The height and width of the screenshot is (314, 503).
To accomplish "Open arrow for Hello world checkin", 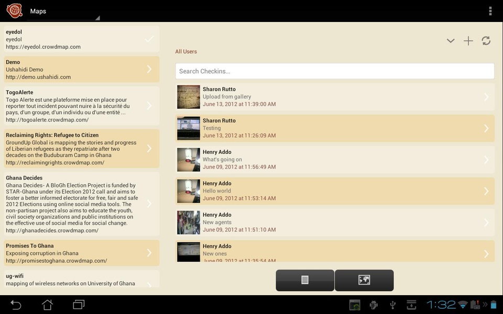I will pos(486,192).
